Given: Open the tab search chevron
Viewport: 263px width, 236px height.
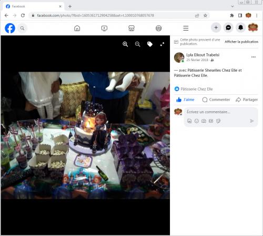Looking at the screenshot, I should point(232,6).
